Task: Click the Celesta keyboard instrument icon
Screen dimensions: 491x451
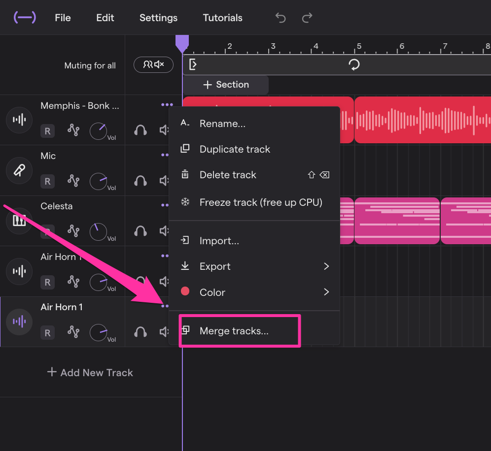Action: click(19, 221)
